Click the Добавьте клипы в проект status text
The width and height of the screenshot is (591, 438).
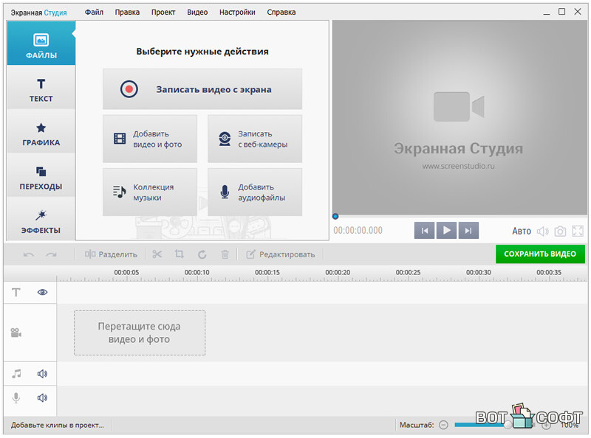[x=58, y=425]
